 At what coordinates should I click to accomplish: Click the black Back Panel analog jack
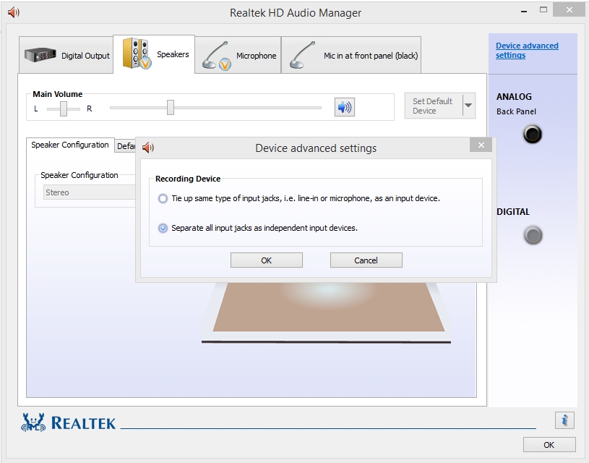click(x=533, y=135)
